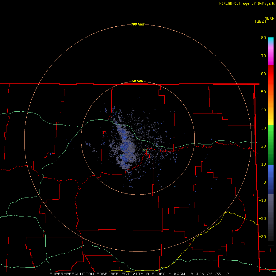
Task: Click the 50 NMI range ring label
Action: tap(138, 81)
